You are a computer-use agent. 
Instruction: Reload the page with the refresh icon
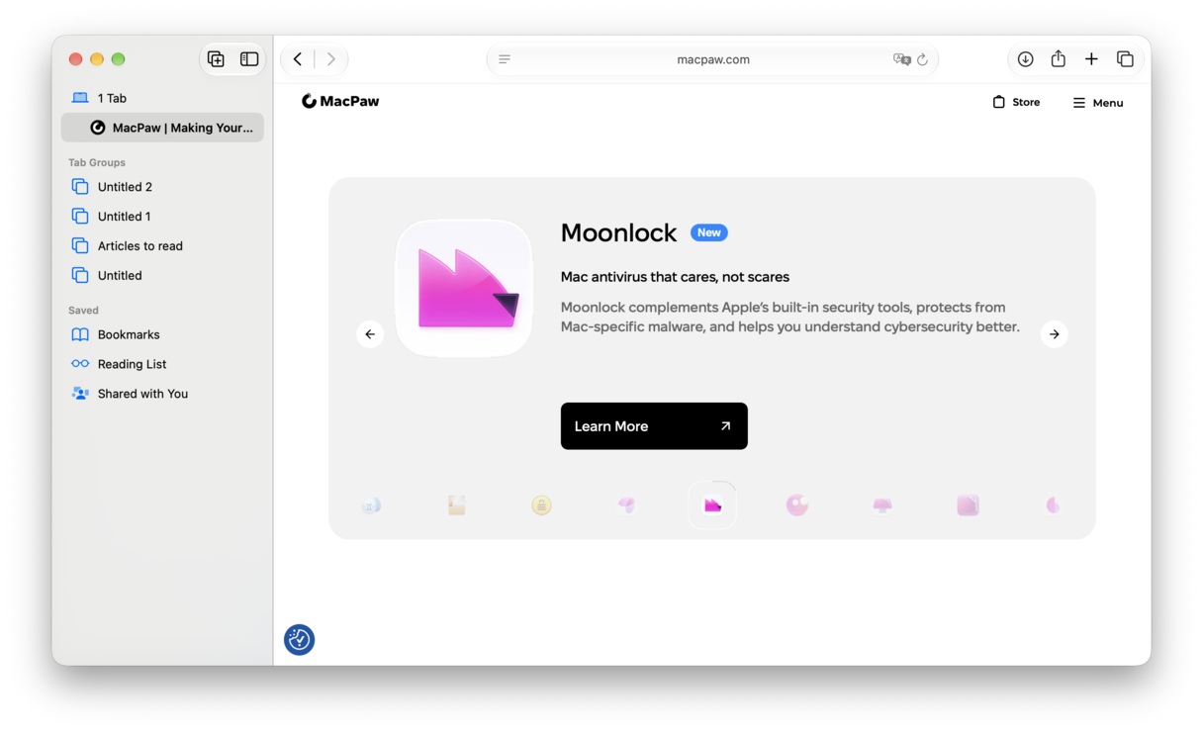pos(922,59)
